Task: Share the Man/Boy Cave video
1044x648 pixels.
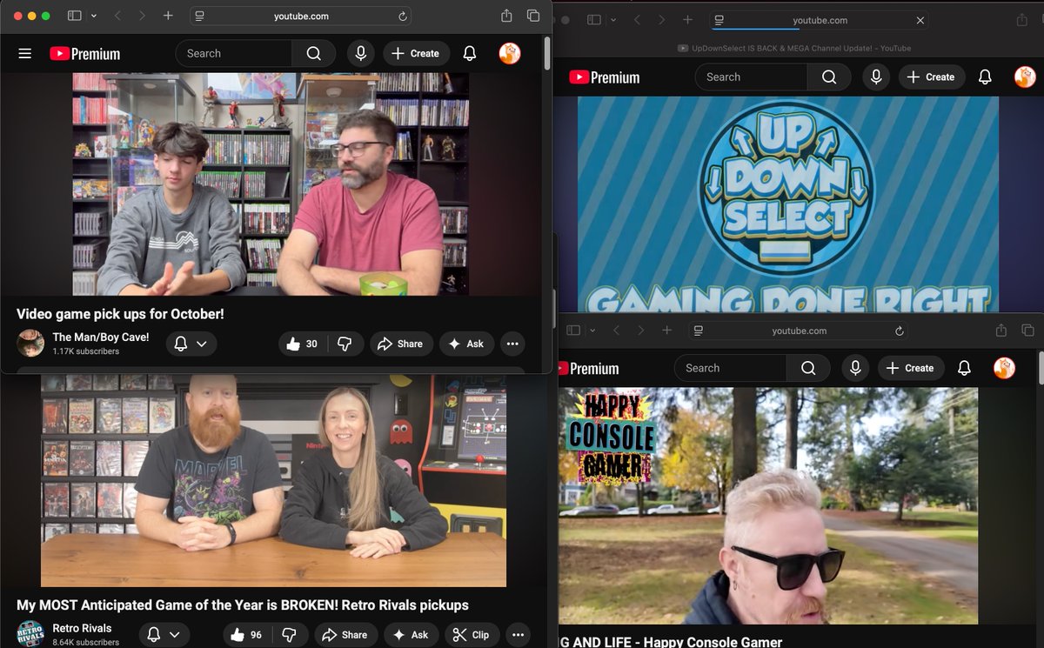Action: [400, 344]
